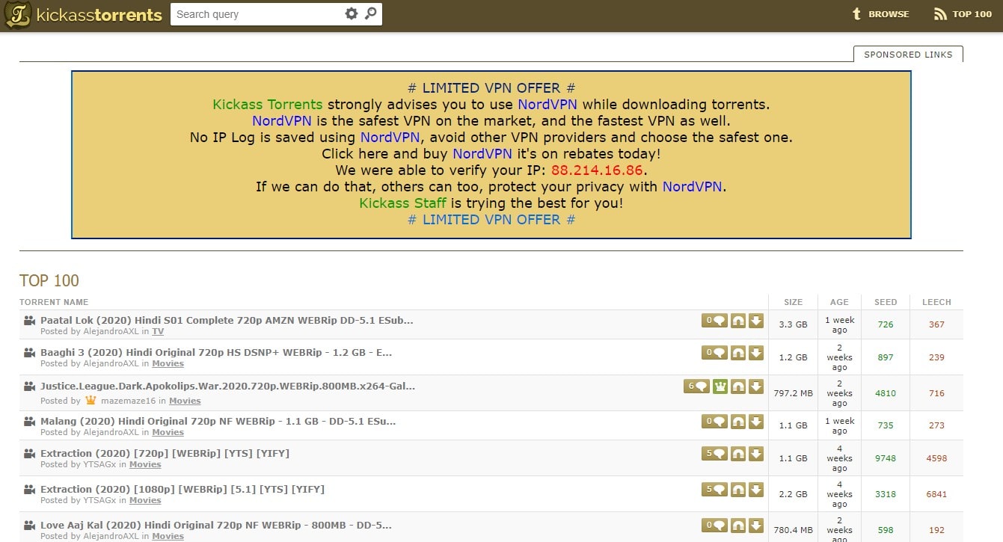Click magnet link icon for Paatal Lok
Screen dimensions: 1003x542
[x=738, y=321]
